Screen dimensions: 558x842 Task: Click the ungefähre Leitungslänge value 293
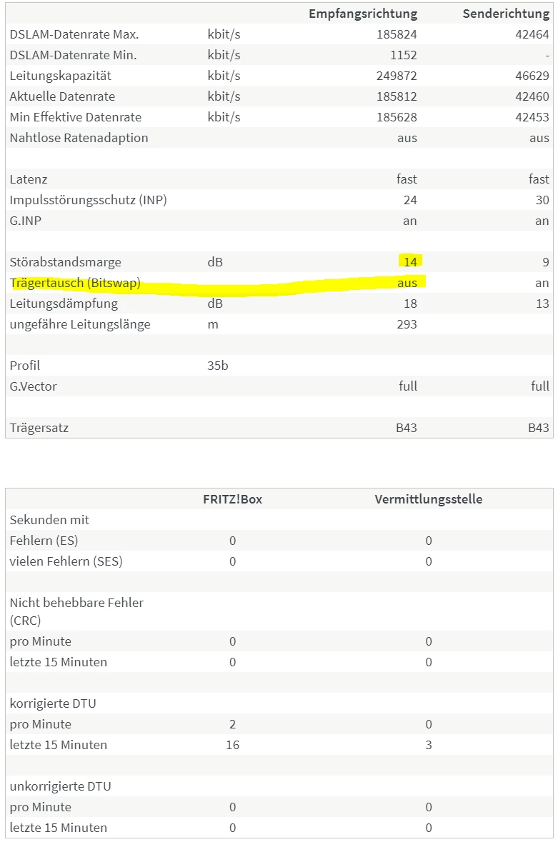coord(407,324)
